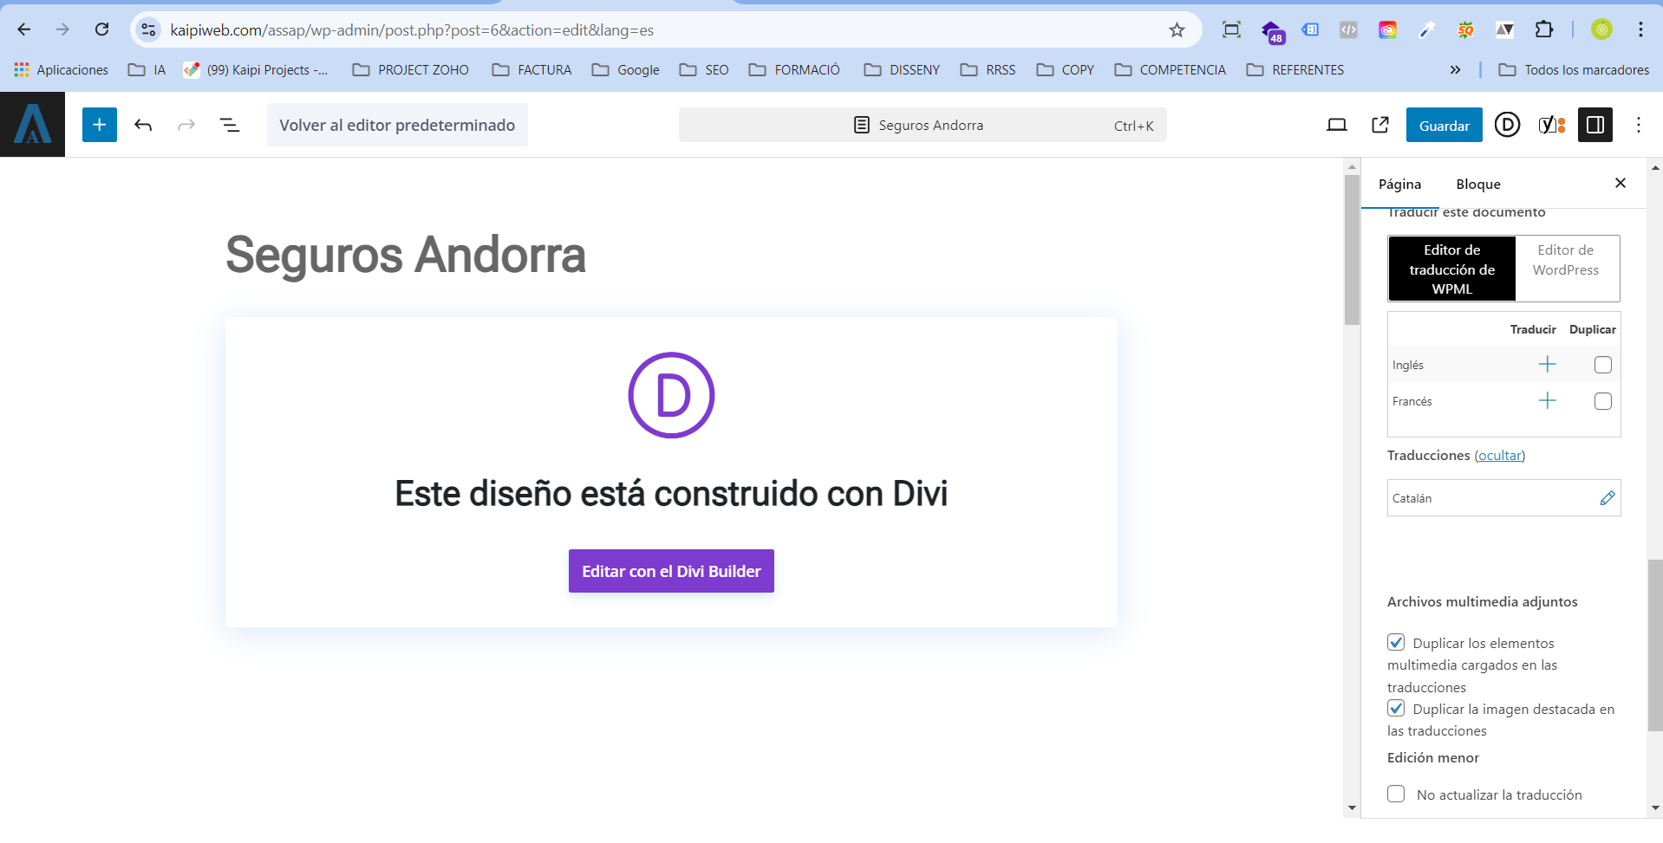Open the REFERENTES bookmarks folder
The height and width of the screenshot is (843, 1663).
1295,69
